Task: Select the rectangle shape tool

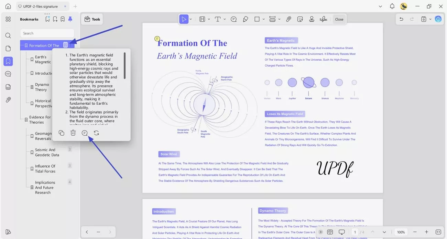Action: point(257,19)
